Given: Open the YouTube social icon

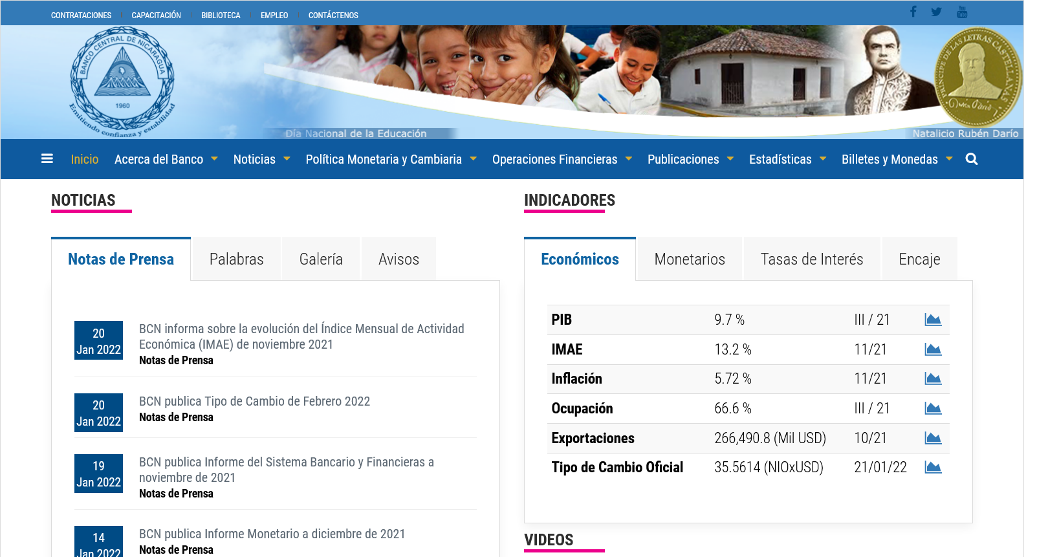Looking at the screenshot, I should click(x=962, y=12).
